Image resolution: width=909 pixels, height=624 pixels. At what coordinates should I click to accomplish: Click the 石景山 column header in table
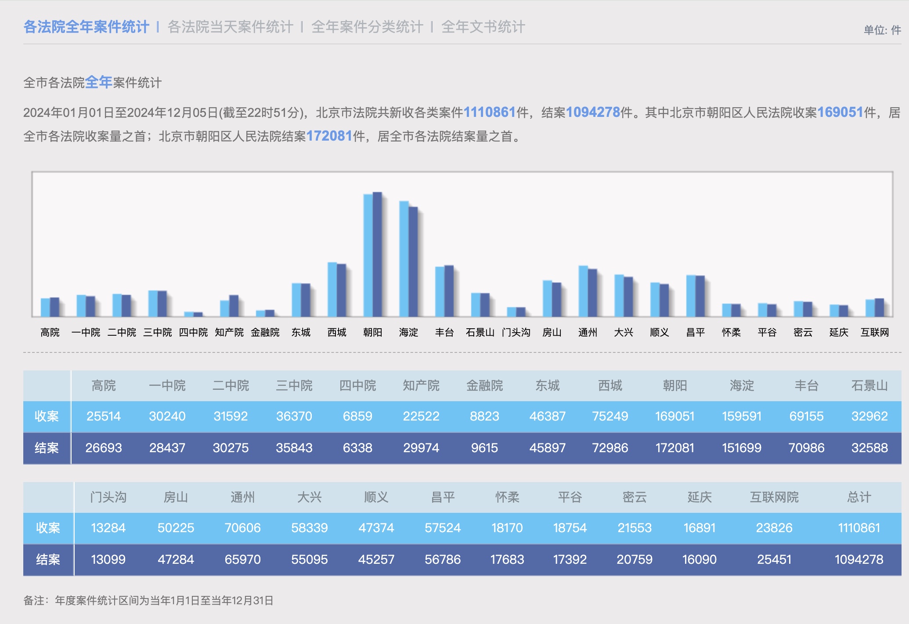[869, 386]
